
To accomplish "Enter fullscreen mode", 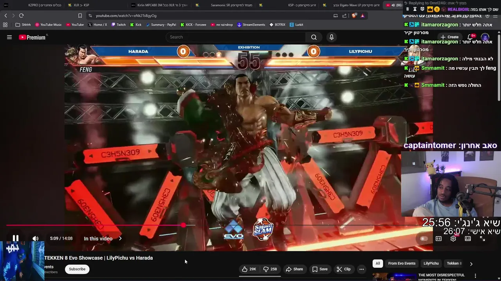I will [482, 238].
